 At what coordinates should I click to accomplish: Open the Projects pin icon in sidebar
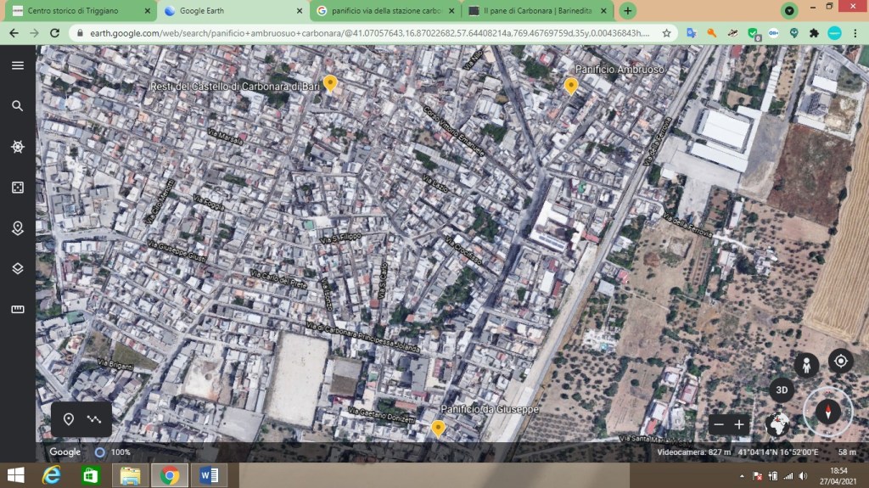pyautogui.click(x=17, y=228)
